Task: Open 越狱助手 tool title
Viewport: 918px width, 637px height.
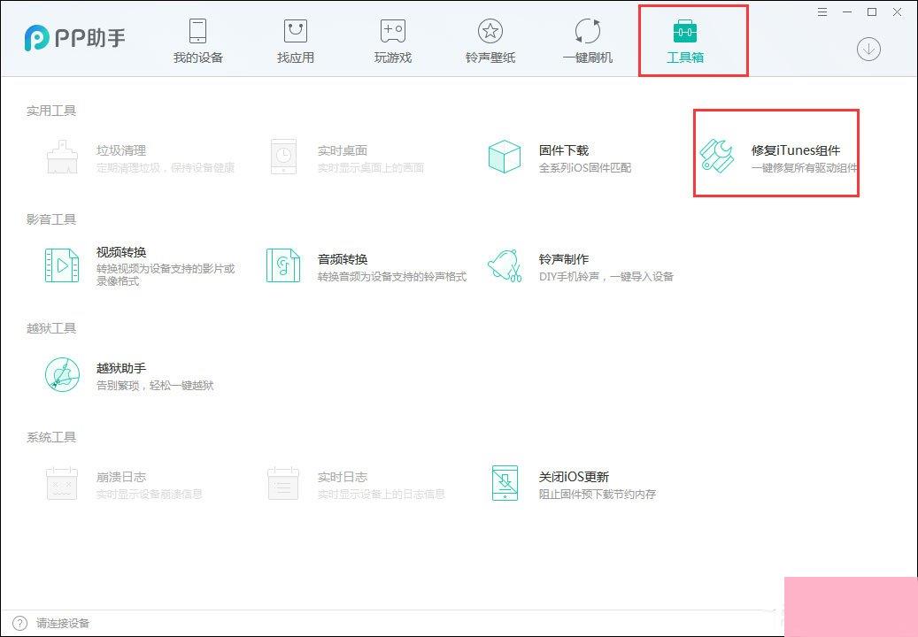Action: click(121, 368)
